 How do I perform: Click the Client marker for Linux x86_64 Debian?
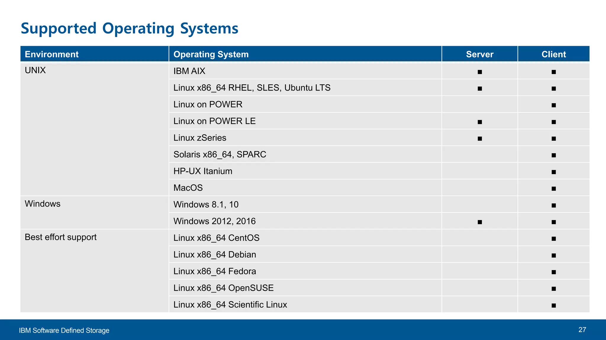coord(554,255)
